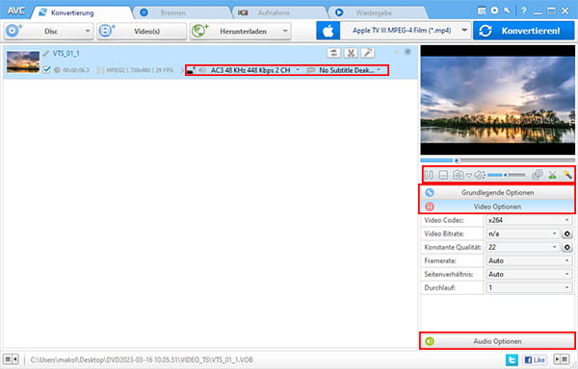Click the Konvertieren! button
The width and height of the screenshot is (578, 369).
(523, 31)
